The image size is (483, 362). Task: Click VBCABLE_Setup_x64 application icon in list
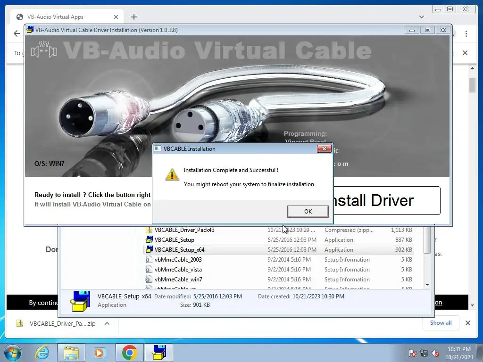pyautogui.click(x=149, y=249)
